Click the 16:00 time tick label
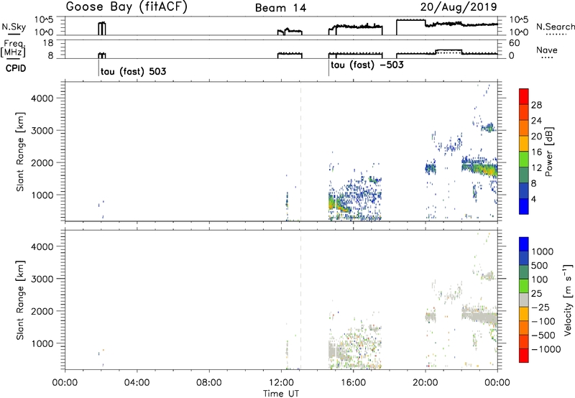This screenshot has height=398, width=575. click(x=353, y=383)
